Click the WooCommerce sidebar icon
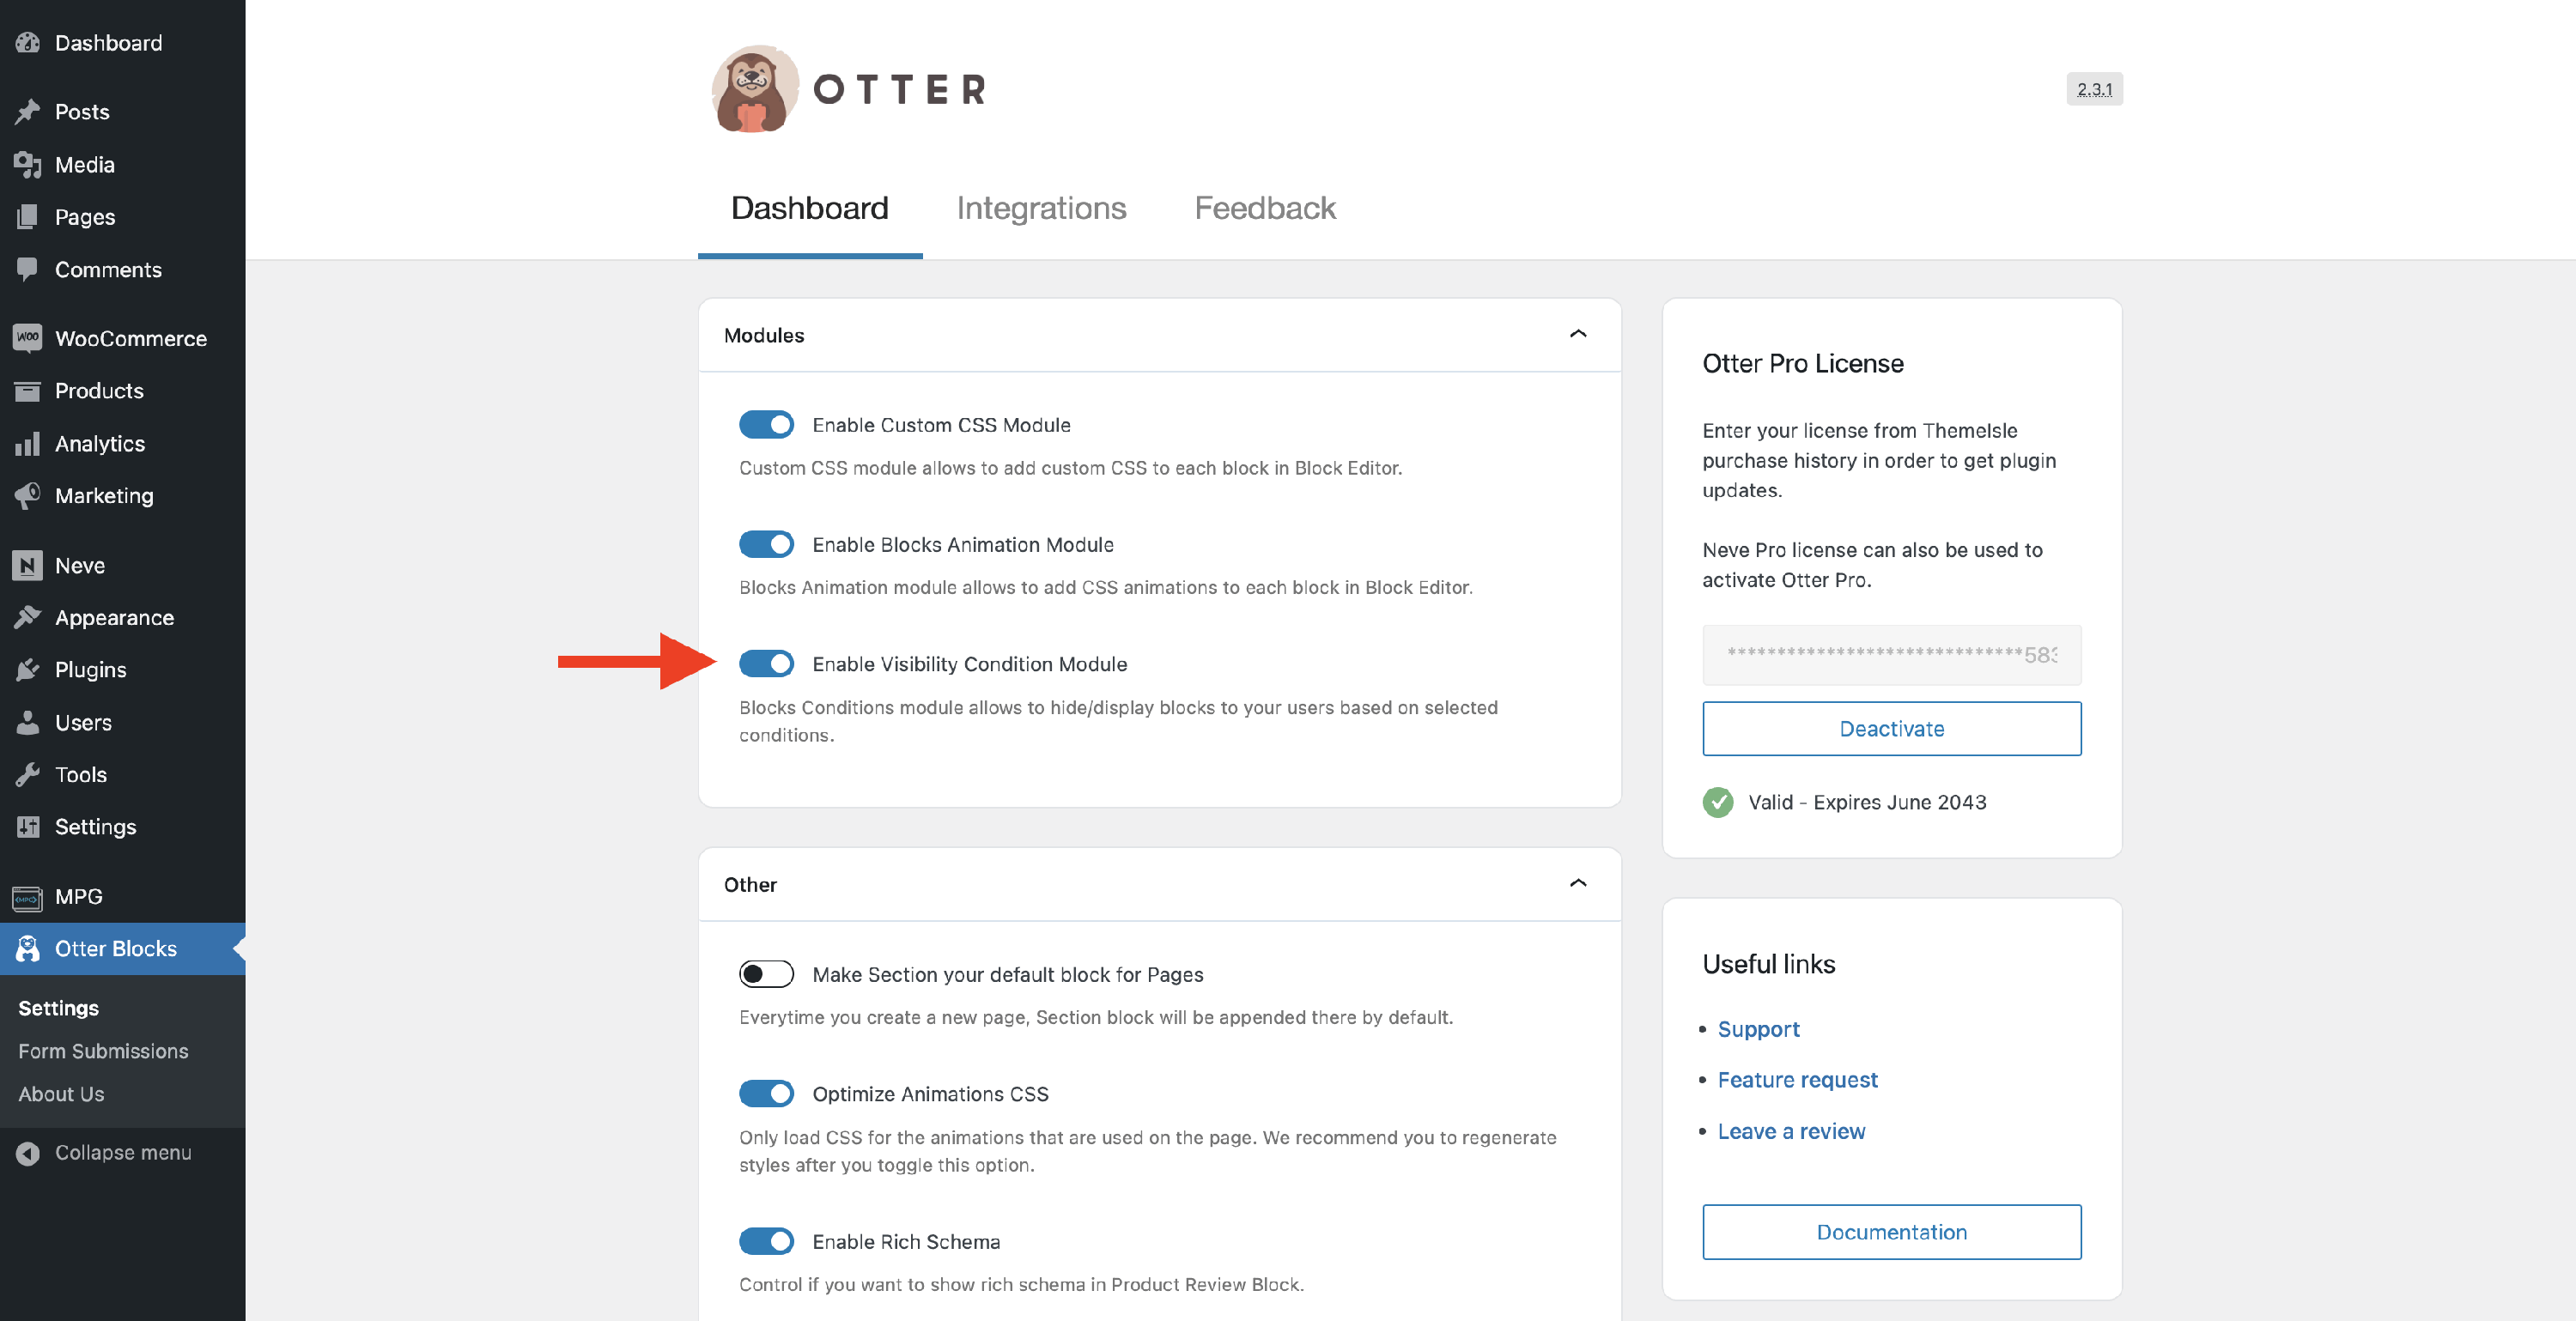2576x1321 pixels. 27,338
